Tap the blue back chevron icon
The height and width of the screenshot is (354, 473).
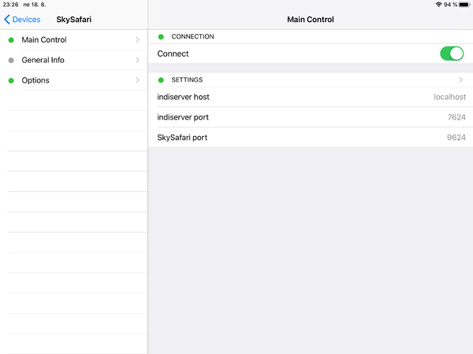[7, 20]
